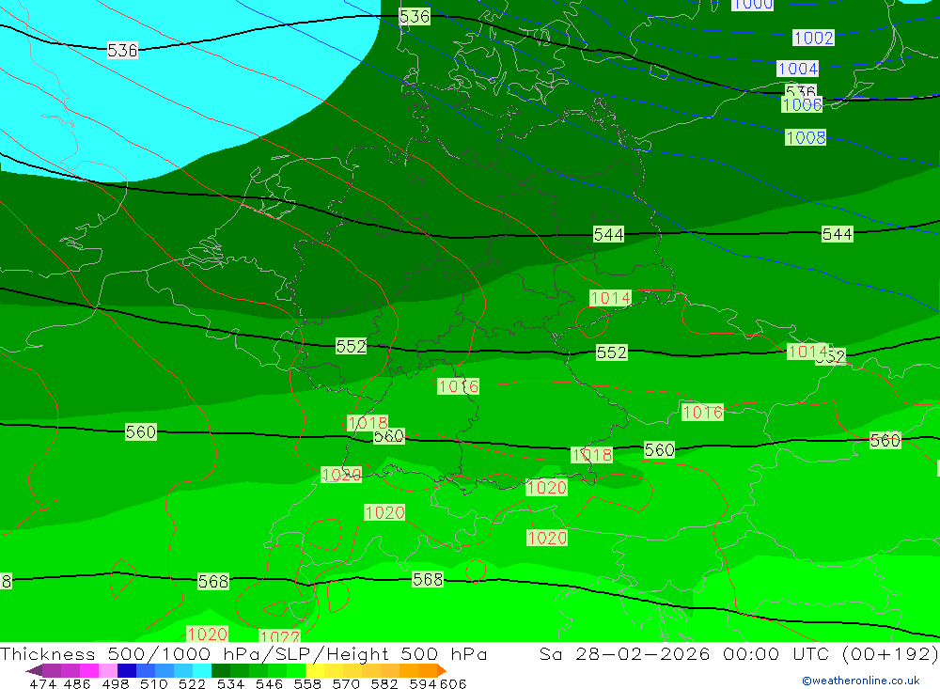Click the red 1020 label at the bottom-left
This screenshot has width=940, height=689.
pyautogui.click(x=207, y=634)
